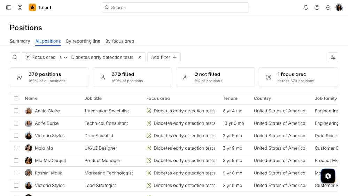Click the Talent star logo

(x=32, y=8)
